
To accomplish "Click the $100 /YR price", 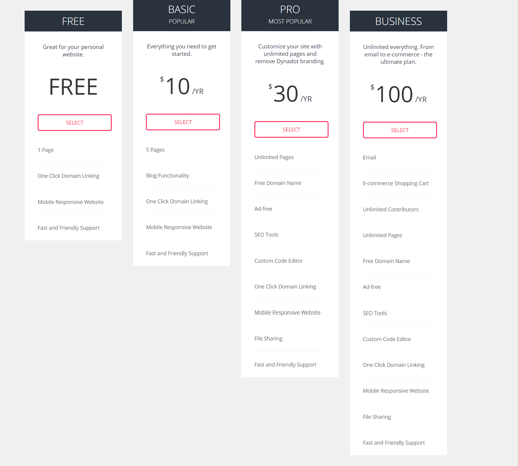I will [399, 94].
